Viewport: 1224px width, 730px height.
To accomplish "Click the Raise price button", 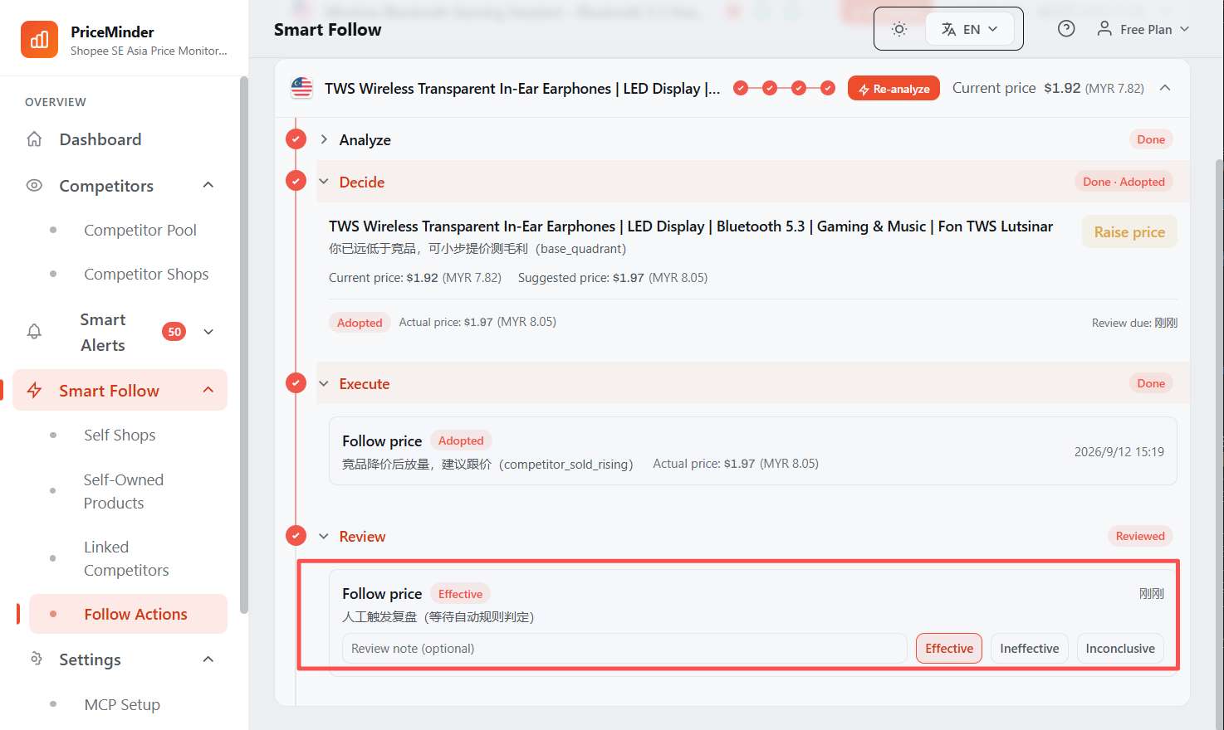I will pos(1129,231).
